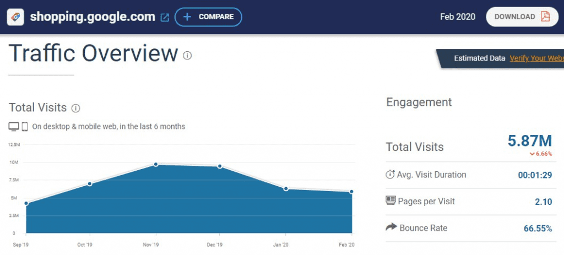
Task: Click the PDF icon in Download button
Action: coord(545,17)
